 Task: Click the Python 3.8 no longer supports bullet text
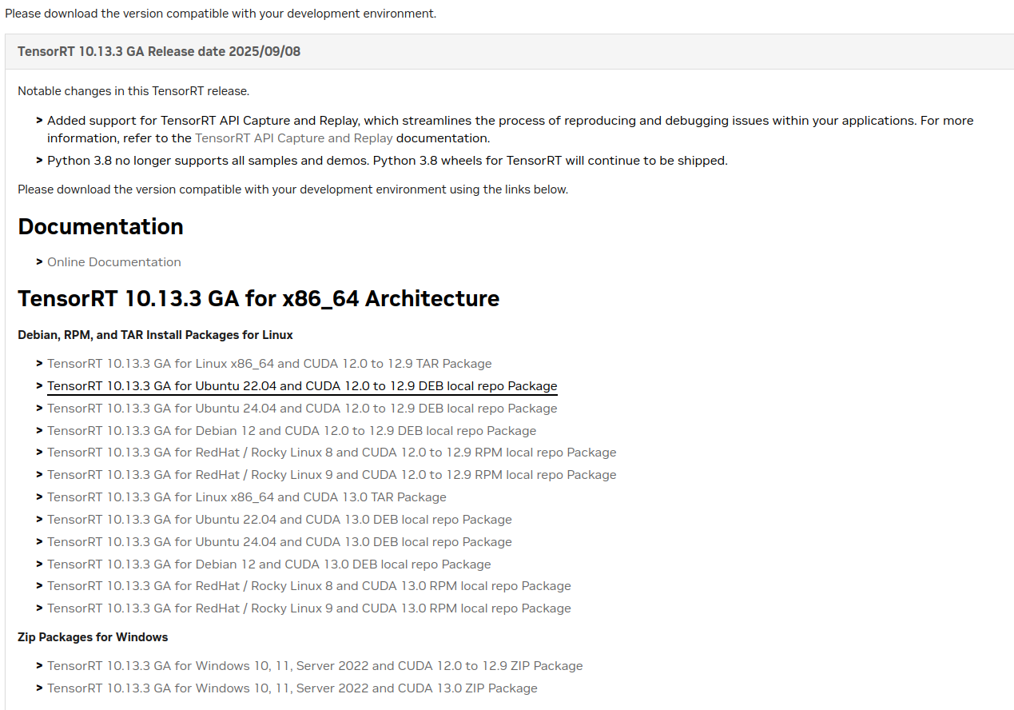click(388, 161)
